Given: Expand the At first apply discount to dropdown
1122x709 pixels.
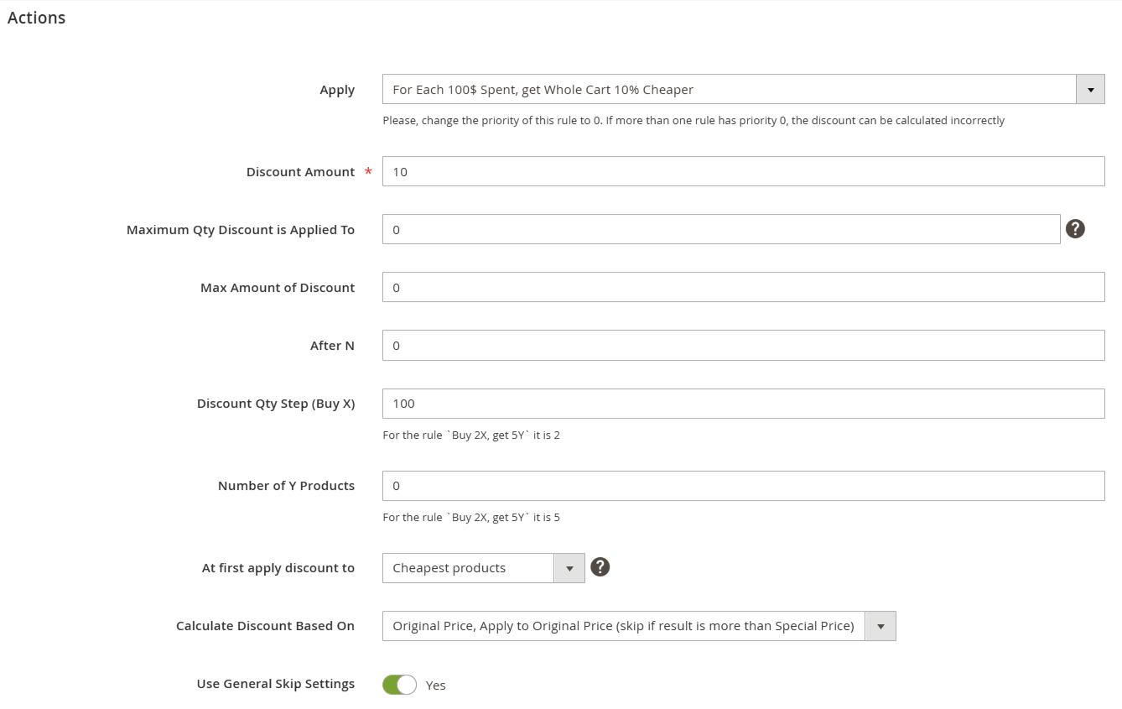Looking at the screenshot, I should pyautogui.click(x=483, y=568).
